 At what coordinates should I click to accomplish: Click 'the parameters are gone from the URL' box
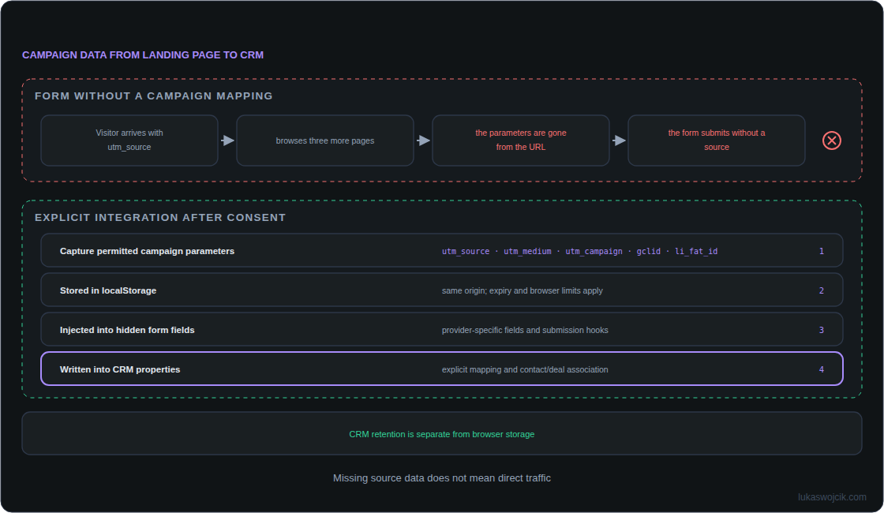coord(520,140)
